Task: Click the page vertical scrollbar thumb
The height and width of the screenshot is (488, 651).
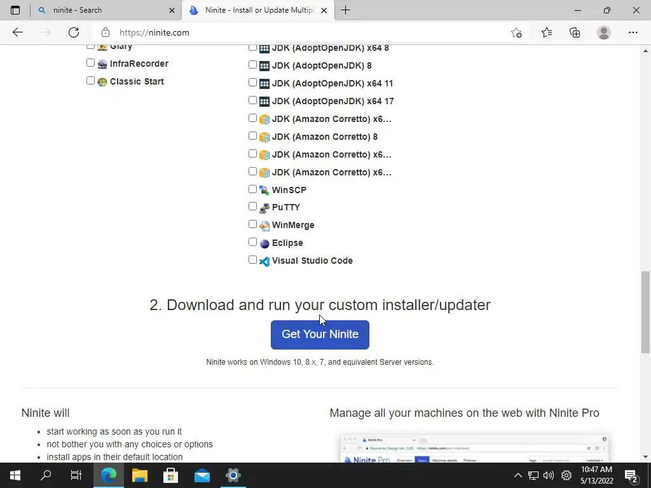Action: 645,312
